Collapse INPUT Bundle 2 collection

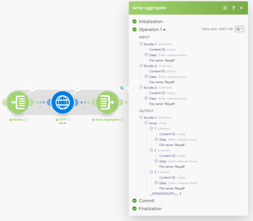141,66
